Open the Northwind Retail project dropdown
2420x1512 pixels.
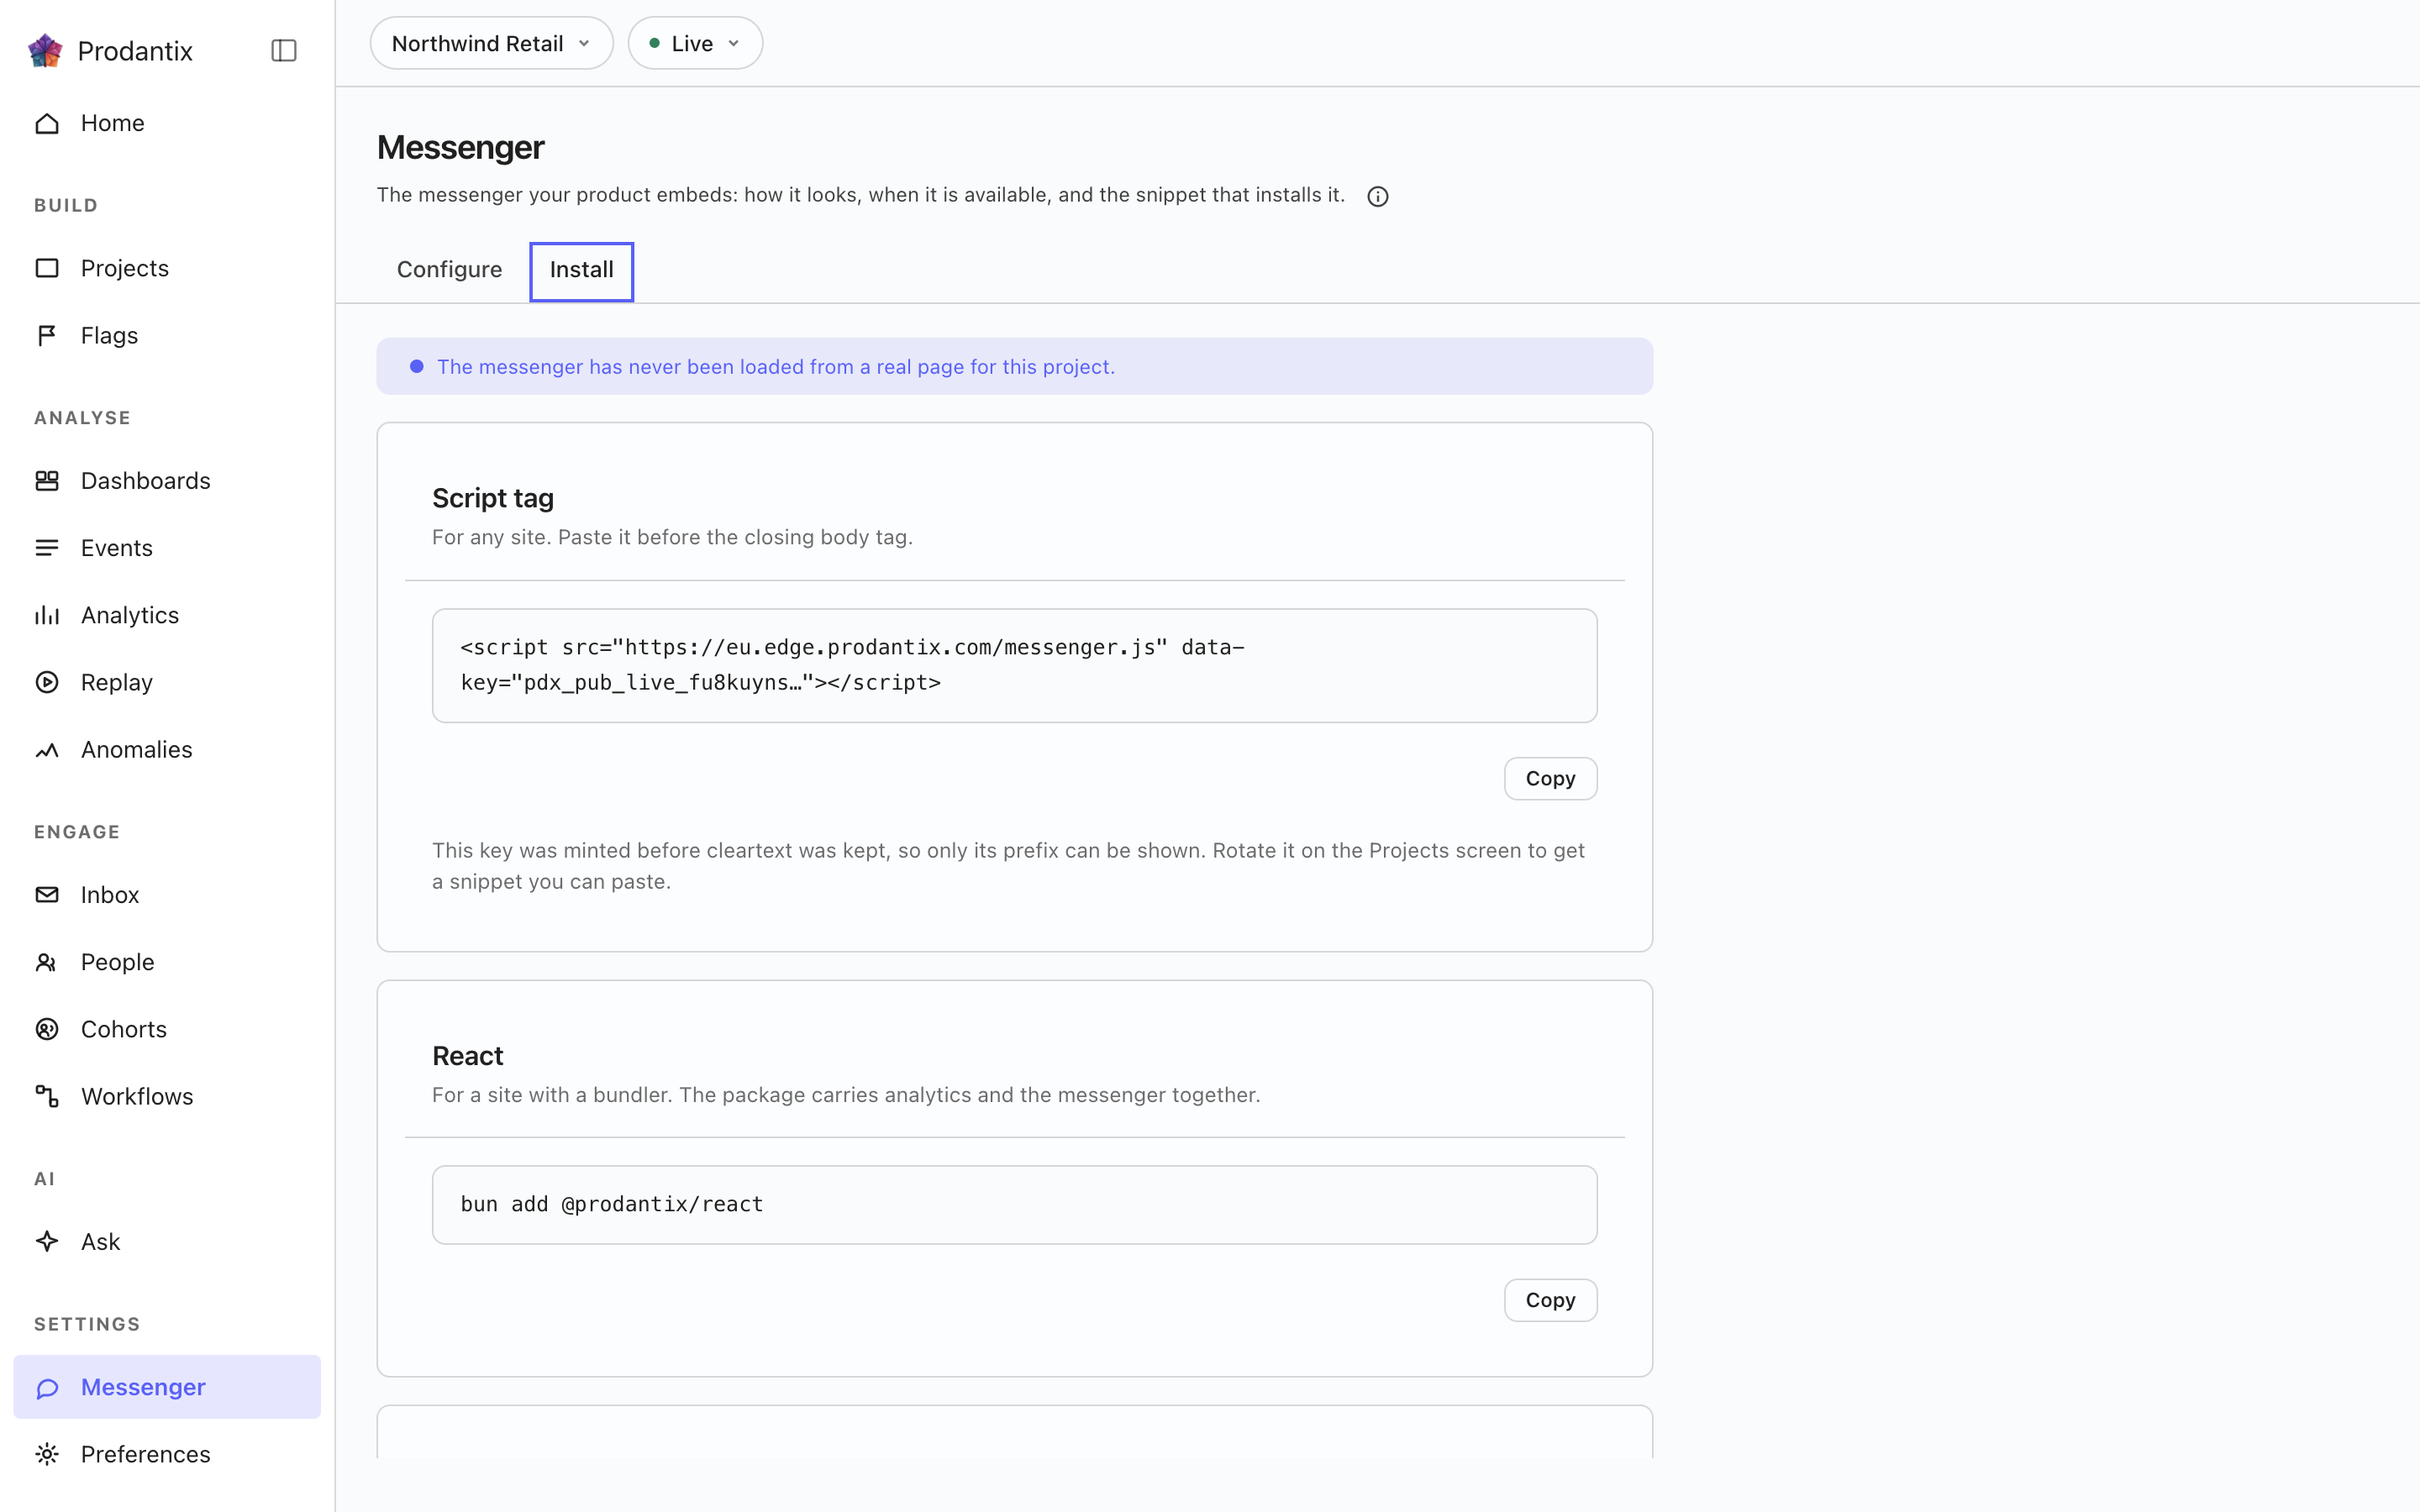pyautogui.click(x=491, y=43)
